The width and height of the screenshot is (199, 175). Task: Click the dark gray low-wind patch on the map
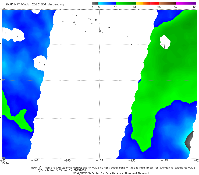point(189,141)
